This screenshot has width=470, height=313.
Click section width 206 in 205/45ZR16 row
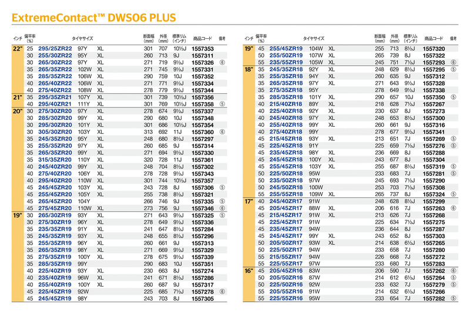pos(379,271)
